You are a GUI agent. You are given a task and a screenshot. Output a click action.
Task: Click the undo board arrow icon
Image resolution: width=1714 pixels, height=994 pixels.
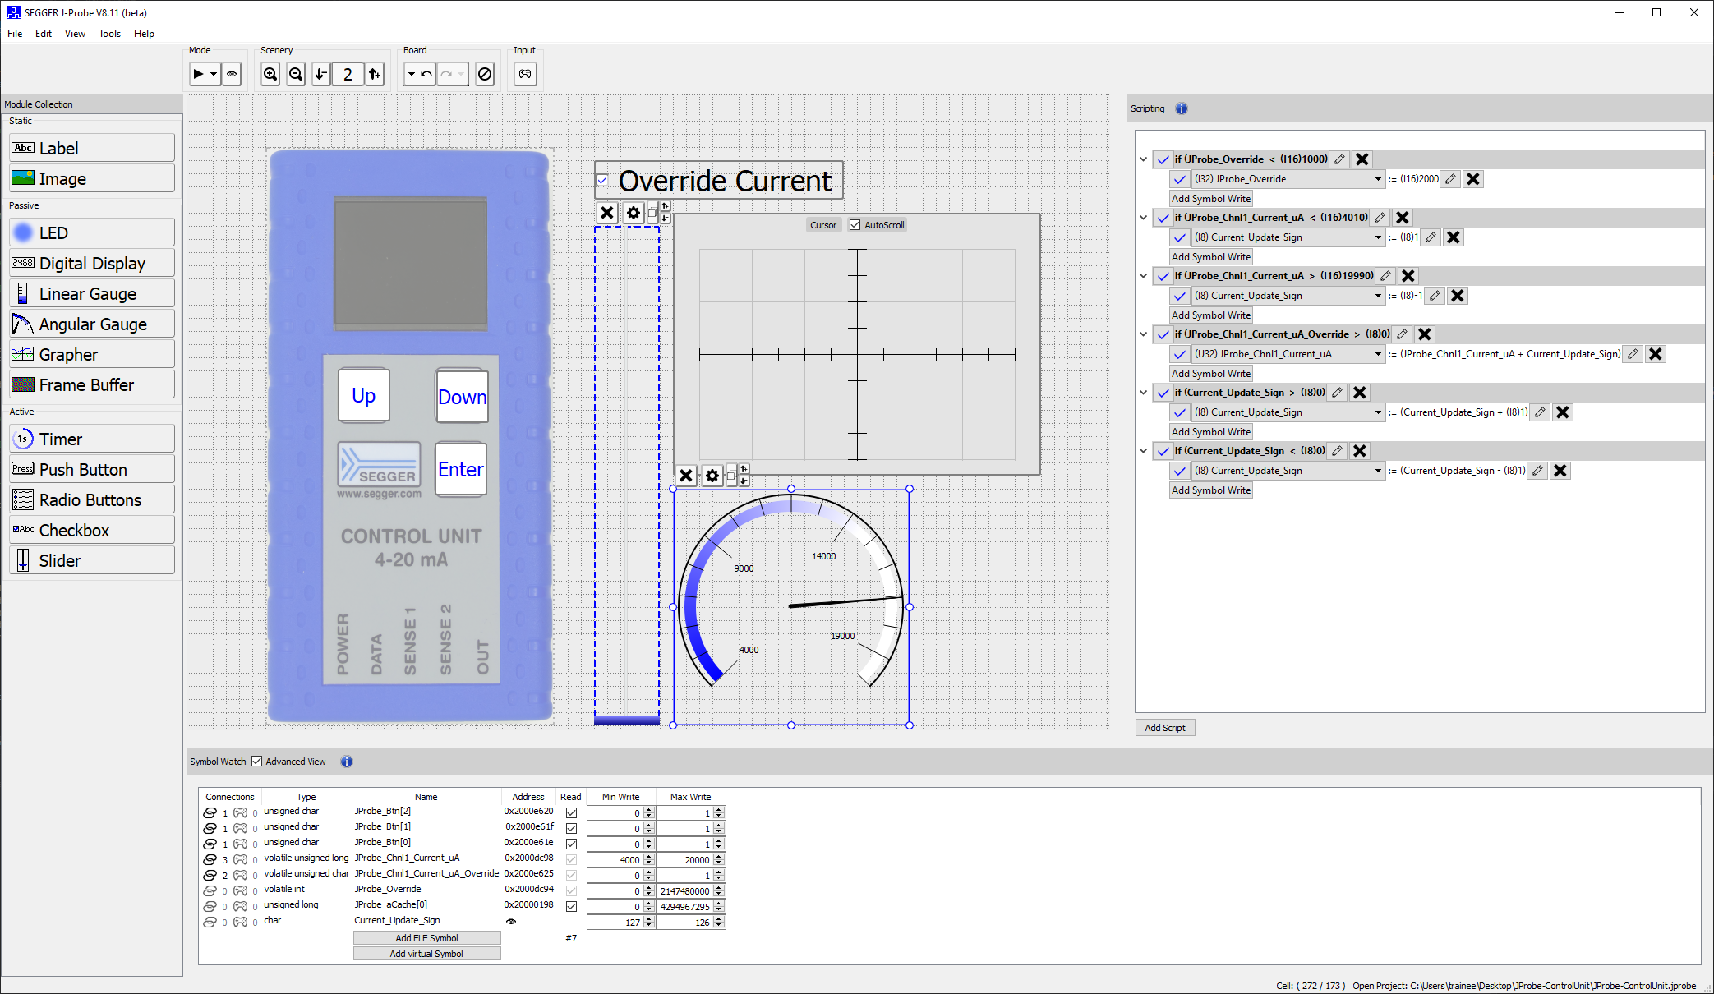pyautogui.click(x=426, y=74)
